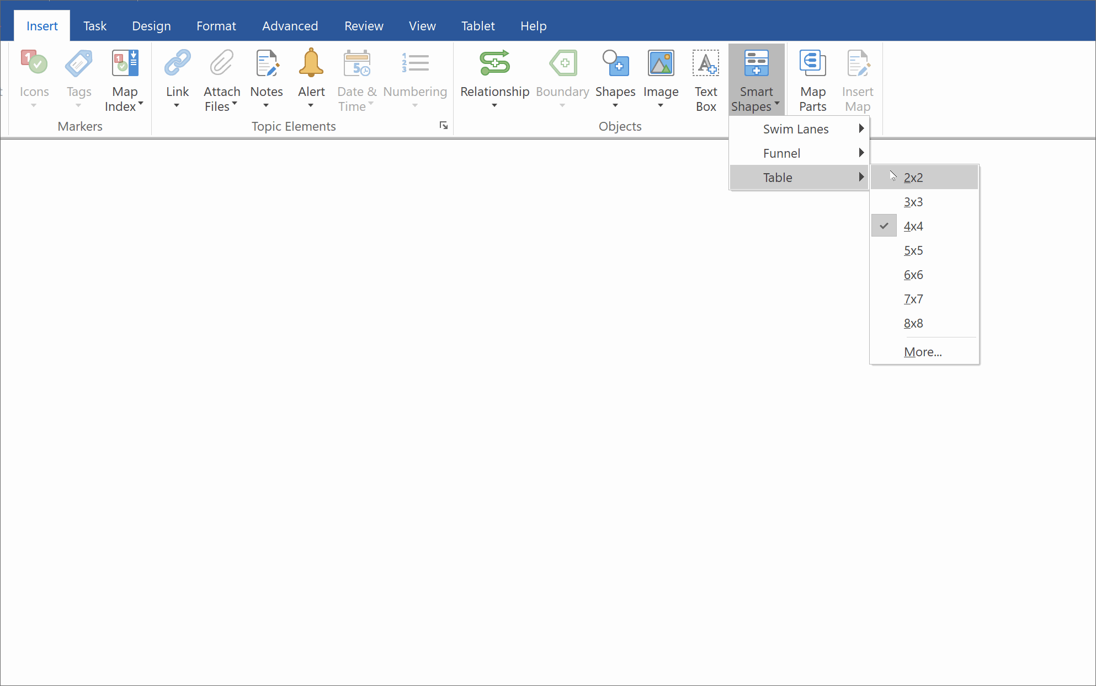
Task: Expand the Swim Lanes submenu
Action: pyautogui.click(x=795, y=128)
